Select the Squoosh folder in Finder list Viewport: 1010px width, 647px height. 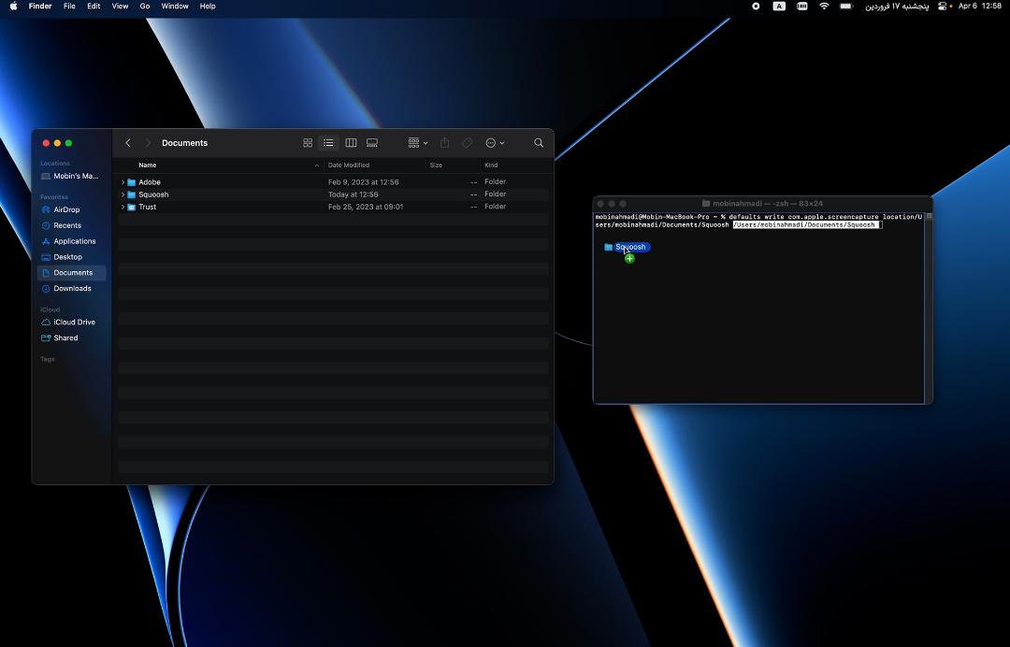333,194
